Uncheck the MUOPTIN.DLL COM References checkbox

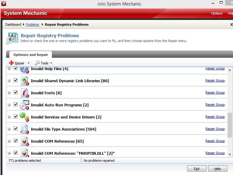coord(15,153)
